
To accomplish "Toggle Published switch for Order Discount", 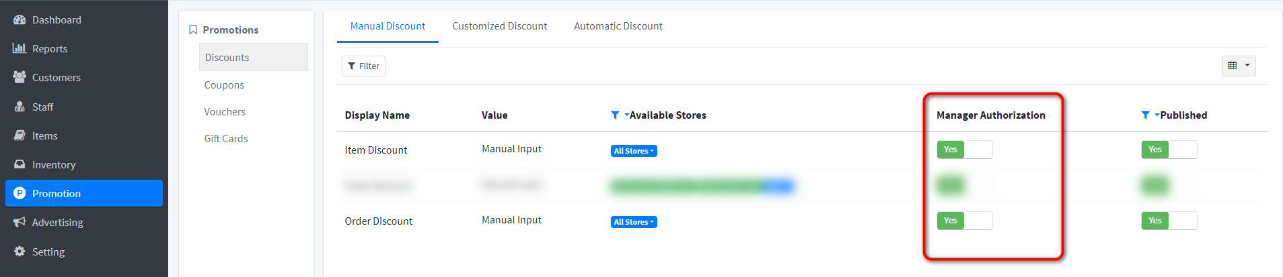I will pyautogui.click(x=1169, y=221).
